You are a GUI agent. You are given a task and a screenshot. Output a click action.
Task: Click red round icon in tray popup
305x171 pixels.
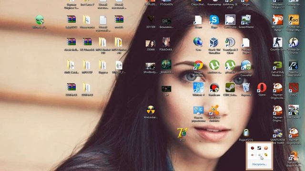click(252, 148)
